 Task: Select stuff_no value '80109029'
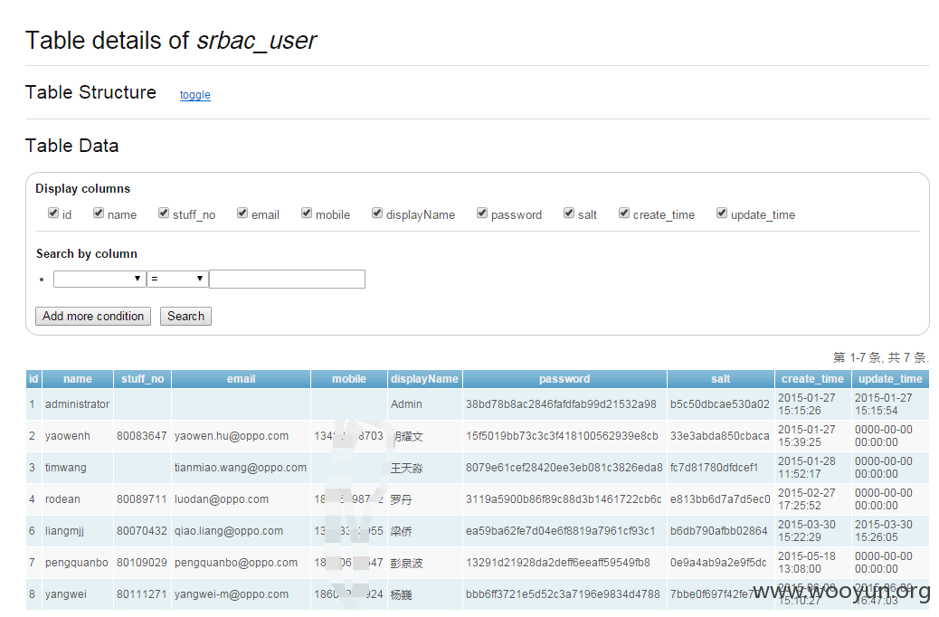tap(142, 563)
